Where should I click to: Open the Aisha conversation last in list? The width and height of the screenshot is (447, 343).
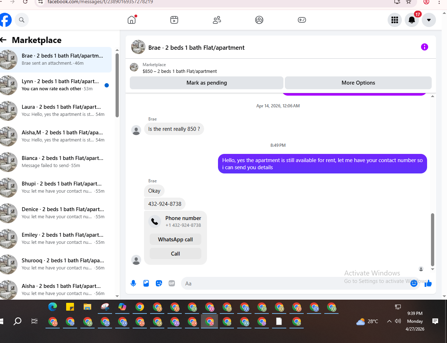56,289
